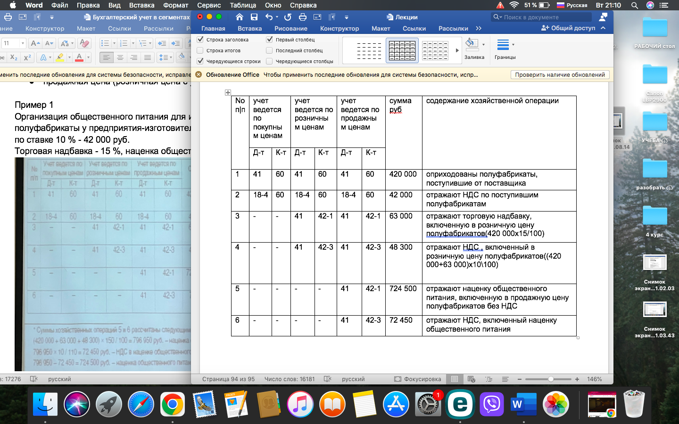Adjust the zoom slider in Лекции status bar
Viewport: 679px width, 424px height.
tap(551, 379)
